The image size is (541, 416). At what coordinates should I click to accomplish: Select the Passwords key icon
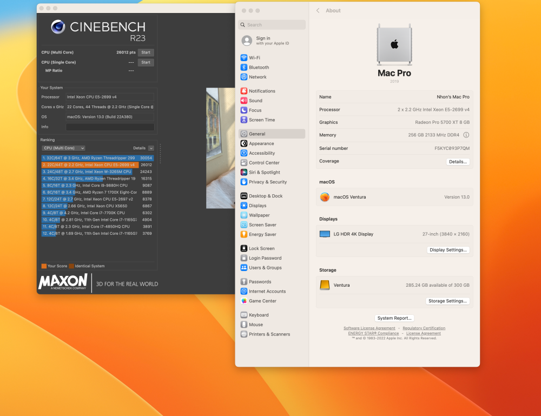coord(243,282)
